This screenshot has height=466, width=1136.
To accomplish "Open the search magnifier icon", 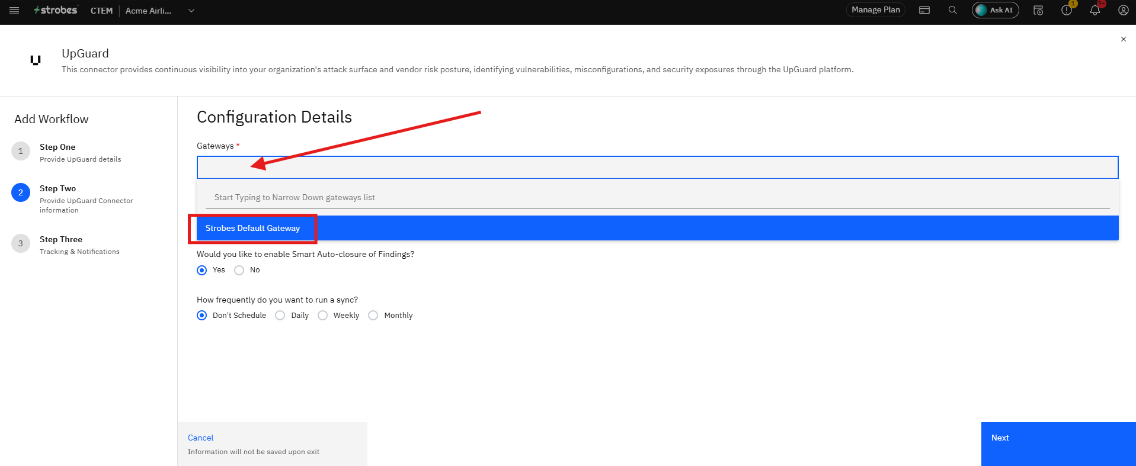I will 952,10.
